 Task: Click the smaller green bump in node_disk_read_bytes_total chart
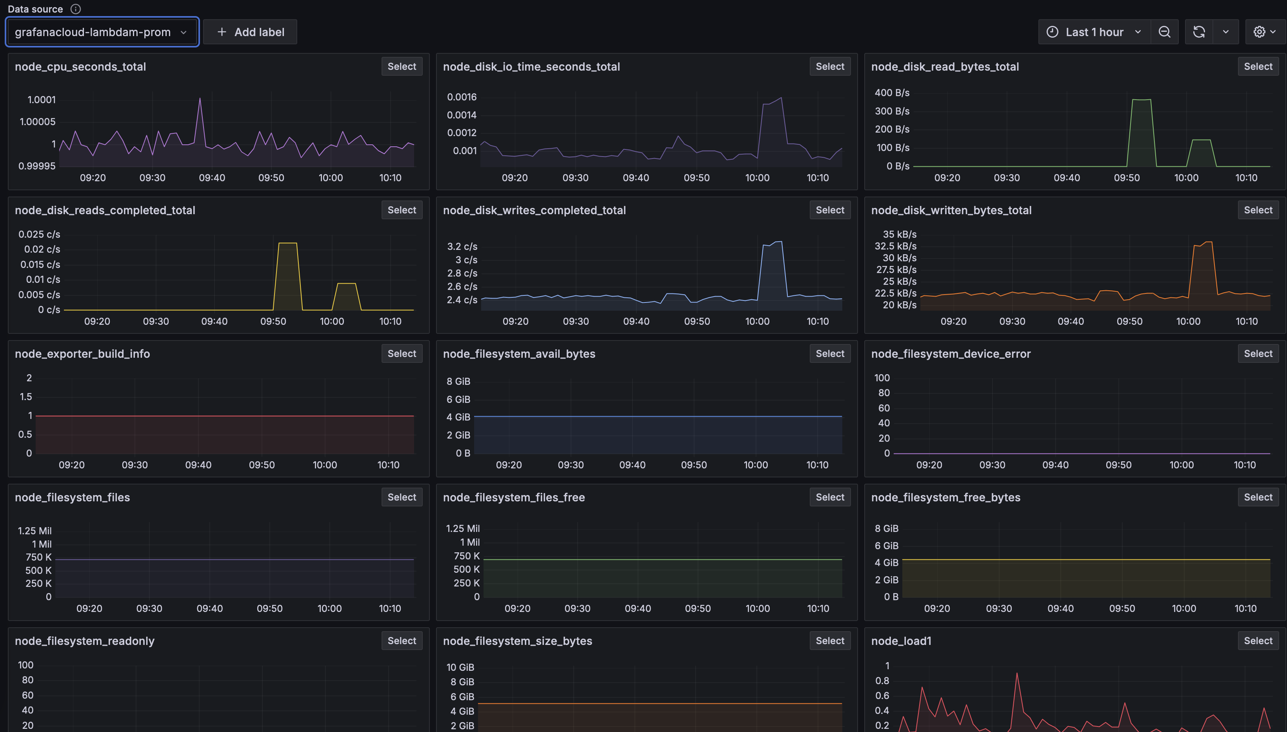[1201, 141]
